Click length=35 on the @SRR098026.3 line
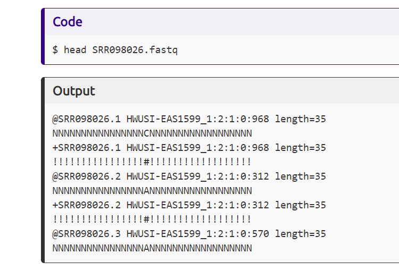399x270 pixels. 301,233
